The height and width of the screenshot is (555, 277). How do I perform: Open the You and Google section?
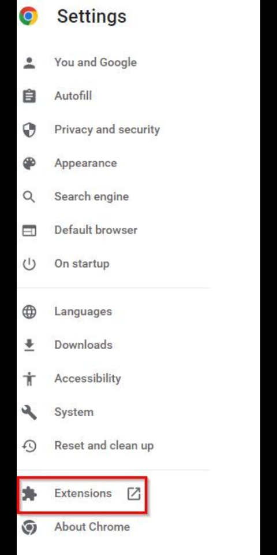point(95,62)
